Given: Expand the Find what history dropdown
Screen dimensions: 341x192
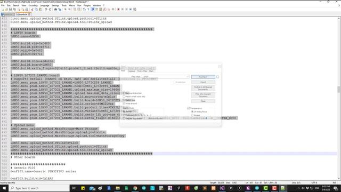Looking at the screenshot, I should [188, 77].
